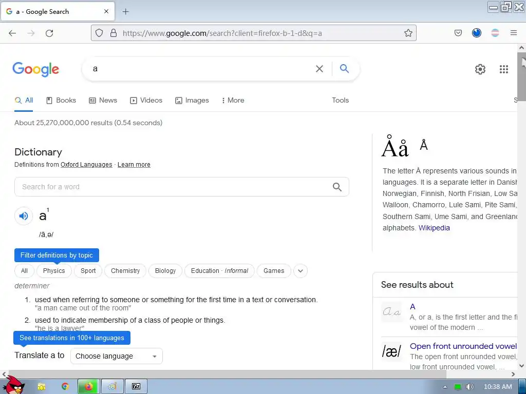This screenshot has width=526, height=394.
Task: Clear the Google search box
Action: [320, 69]
